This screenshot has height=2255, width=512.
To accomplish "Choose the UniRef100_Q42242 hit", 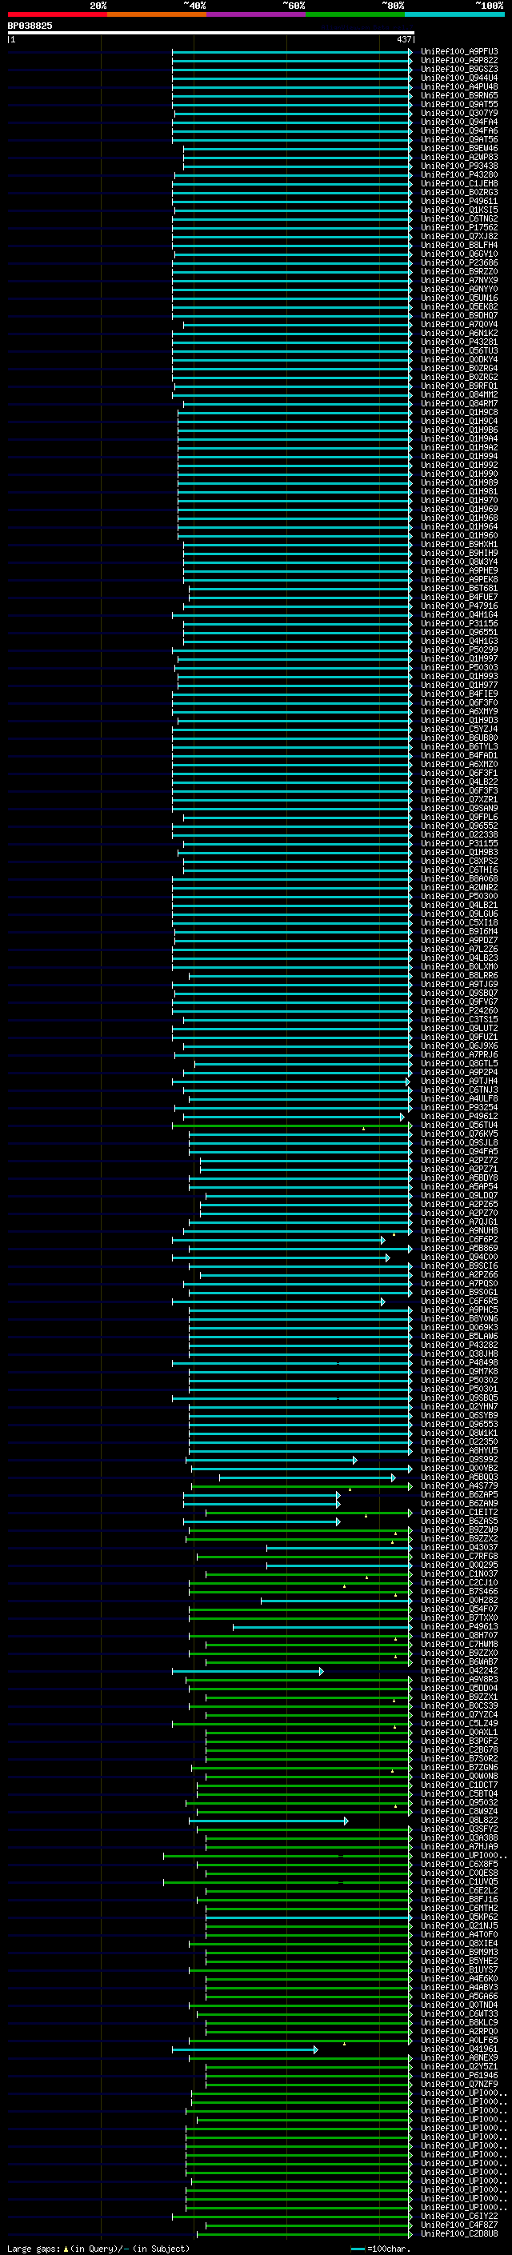I will point(459,1670).
